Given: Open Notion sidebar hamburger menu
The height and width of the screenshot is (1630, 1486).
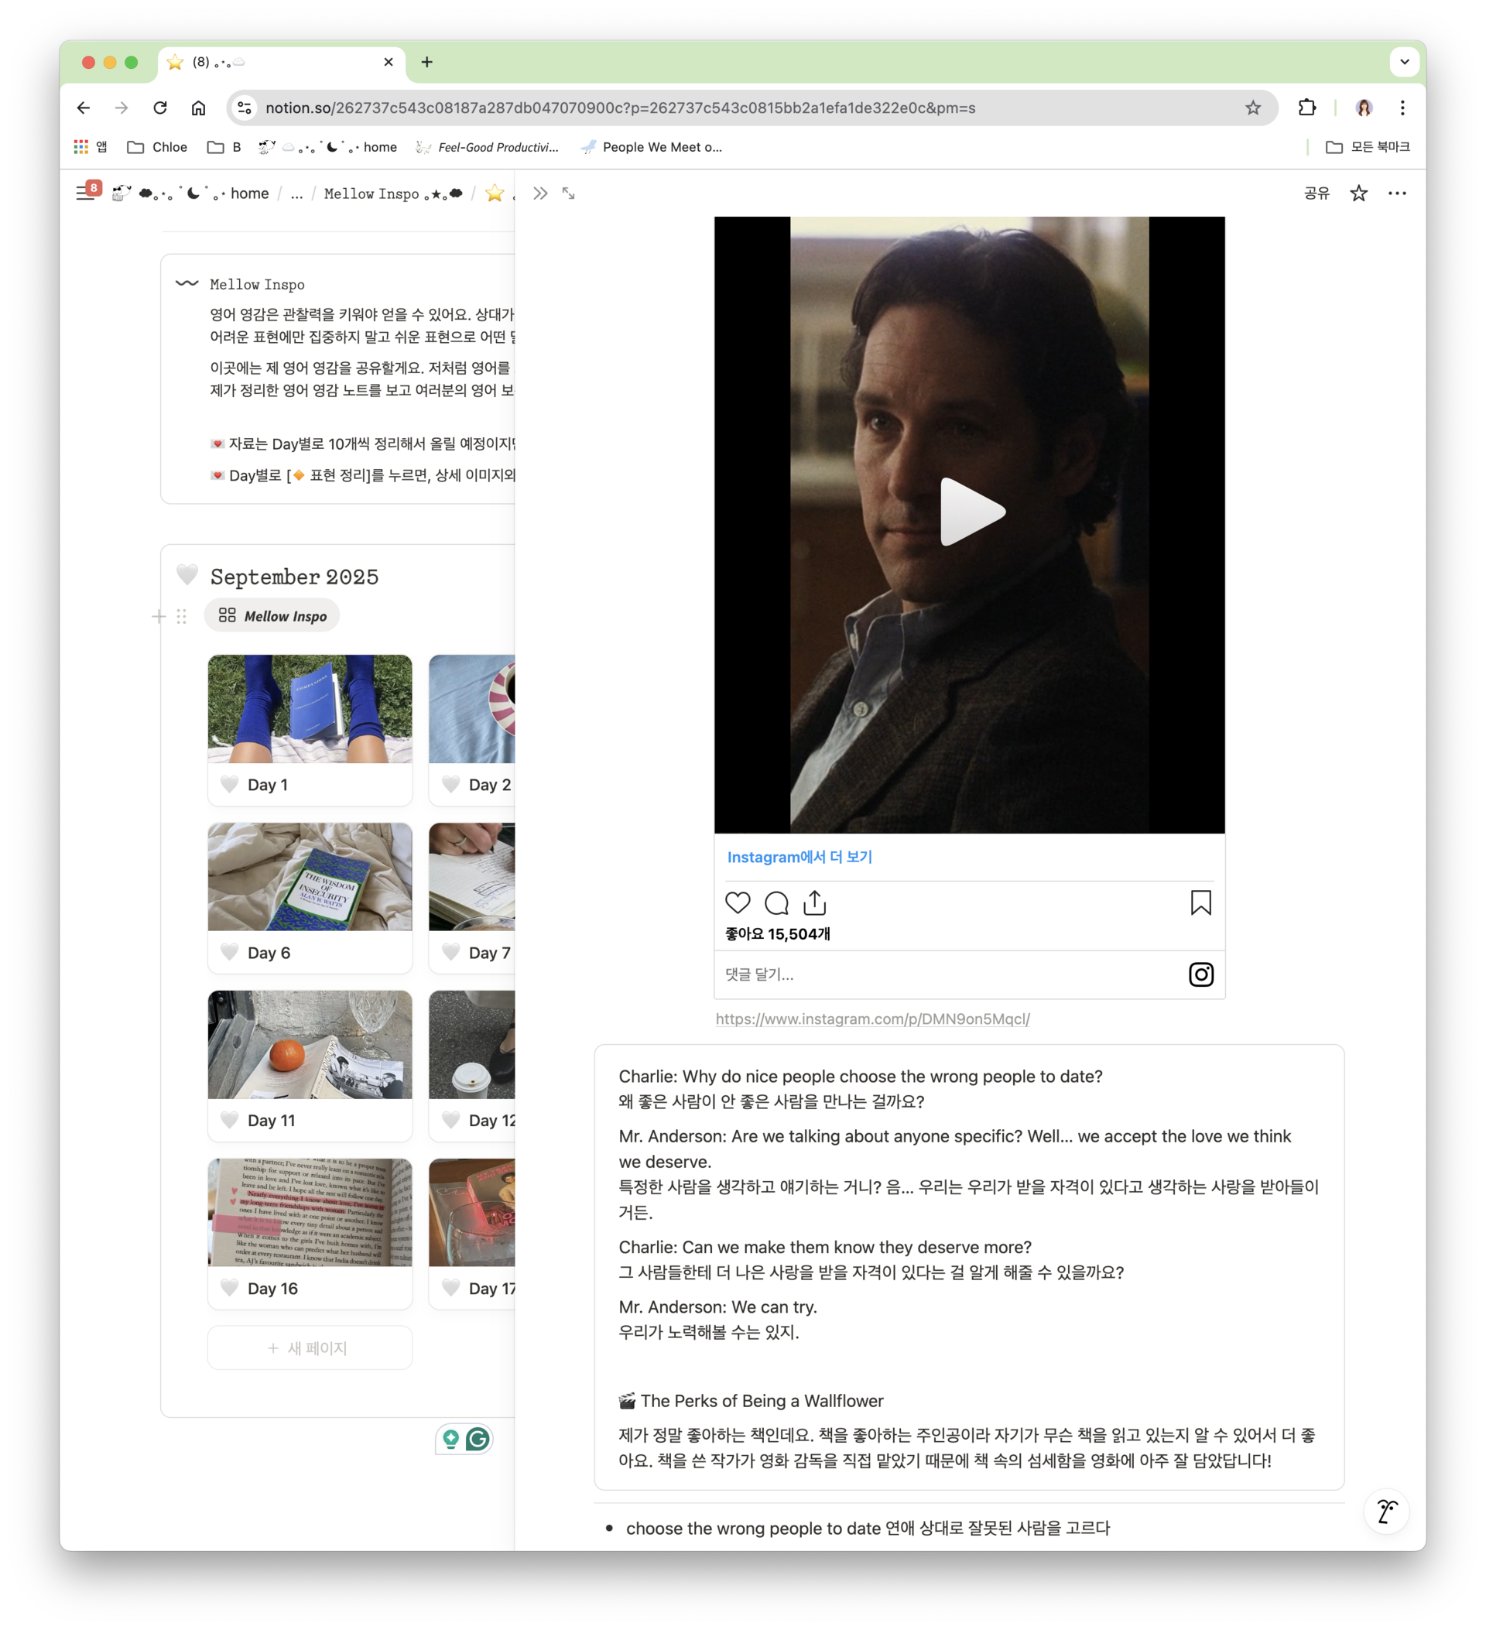Looking at the screenshot, I should [x=84, y=193].
